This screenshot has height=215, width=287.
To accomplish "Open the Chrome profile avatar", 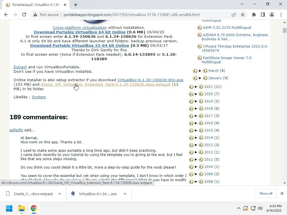I will tap(272, 15).
